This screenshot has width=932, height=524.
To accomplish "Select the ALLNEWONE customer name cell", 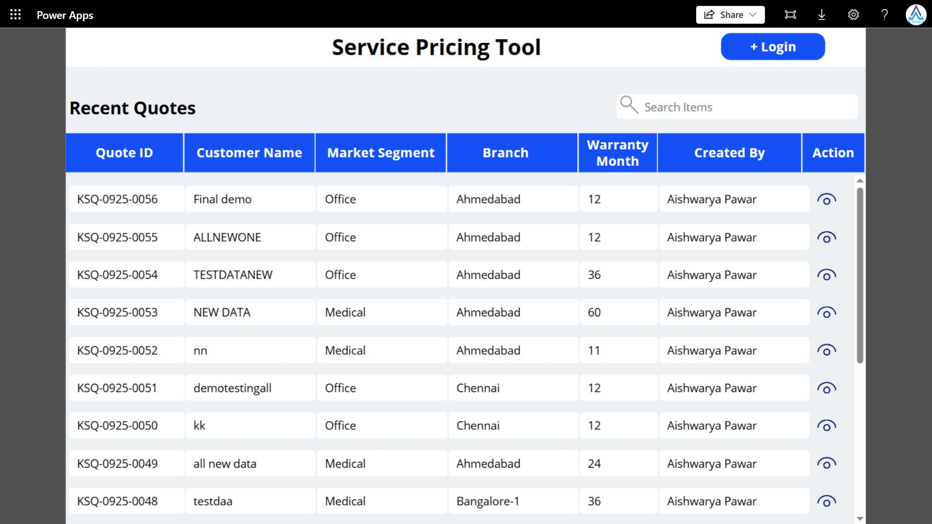I will 250,237.
